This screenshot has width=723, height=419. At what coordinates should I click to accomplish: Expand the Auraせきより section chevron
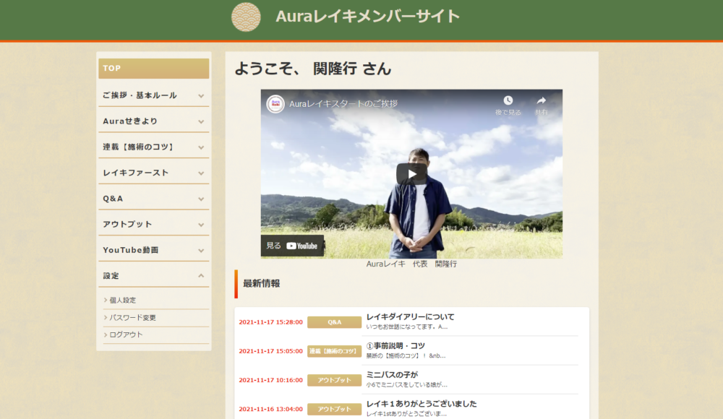click(201, 121)
